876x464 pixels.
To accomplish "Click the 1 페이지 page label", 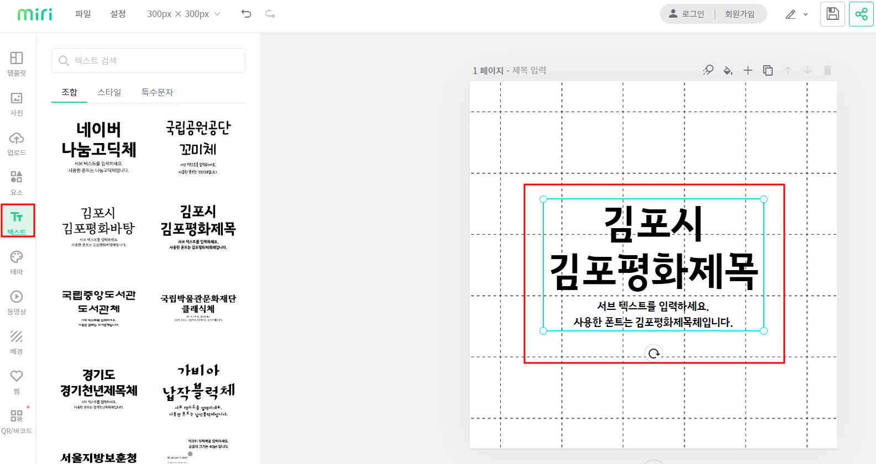I will 488,70.
